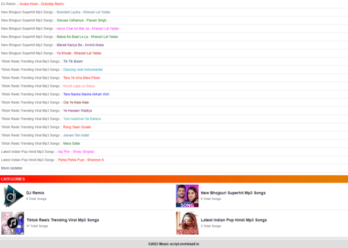This screenshot has width=348, height=248.
Task: Open New Bhojpuri Superhit Mp3 Songs category title
Action: click(233, 193)
